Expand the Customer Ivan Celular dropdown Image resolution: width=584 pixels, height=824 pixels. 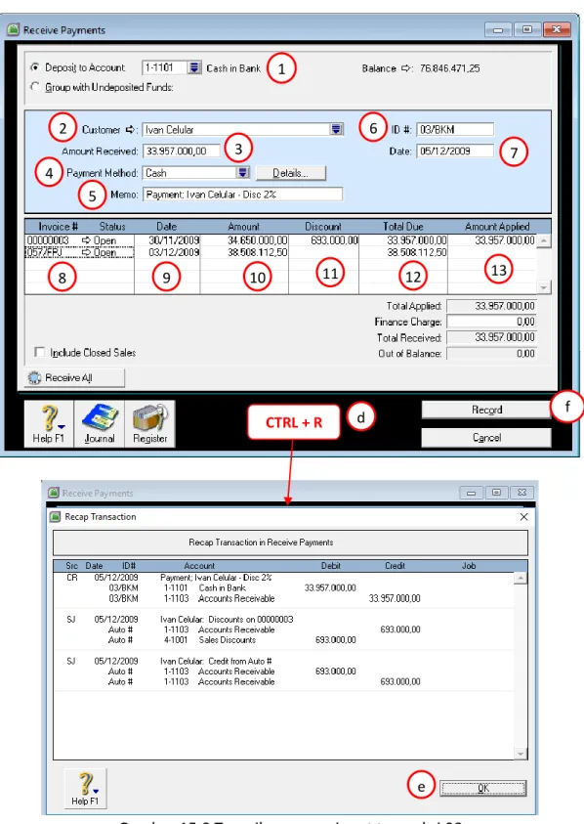pos(337,129)
